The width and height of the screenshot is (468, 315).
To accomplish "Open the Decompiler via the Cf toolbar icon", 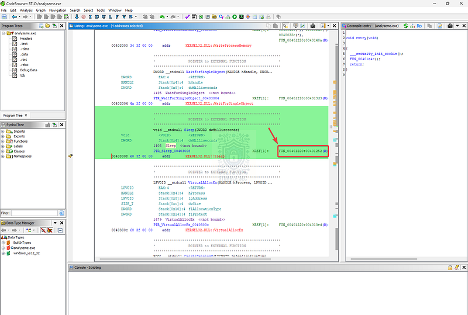I will 221,17.
